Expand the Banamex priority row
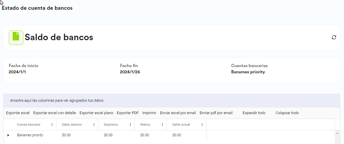This screenshot has height=144, width=344. coord(8,135)
